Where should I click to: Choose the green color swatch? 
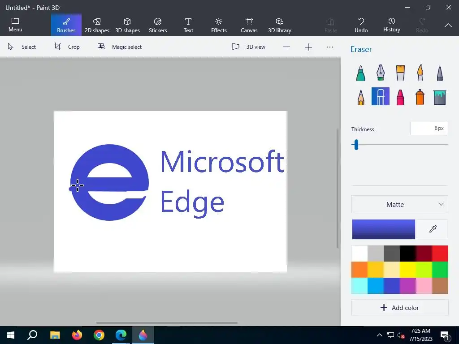(x=440, y=269)
